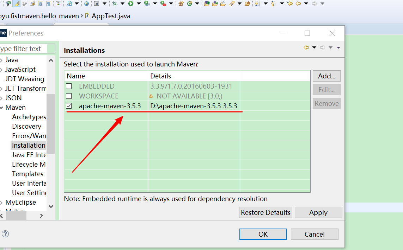Click the Run Last Tool with list icon

tap(147, 4)
